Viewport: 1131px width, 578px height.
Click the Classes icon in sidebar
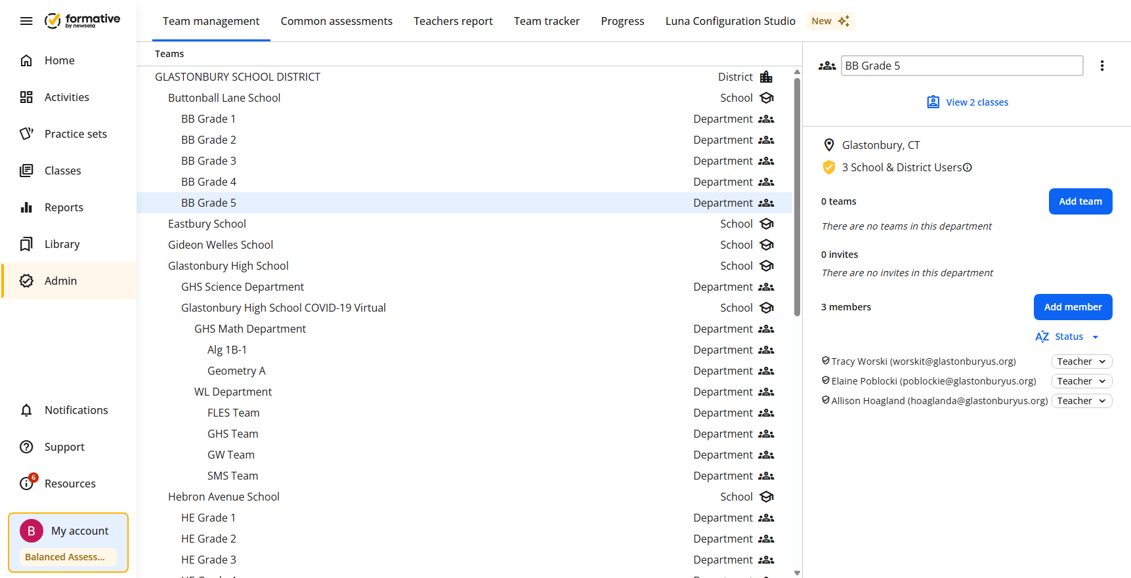tap(26, 171)
